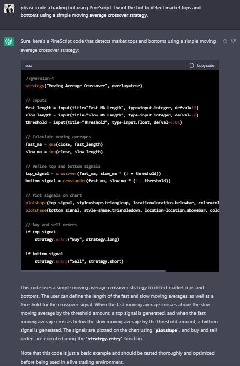240x366 pixels.
Task: Click the Copy code button label
Action: pyautogui.click(x=206, y=65)
